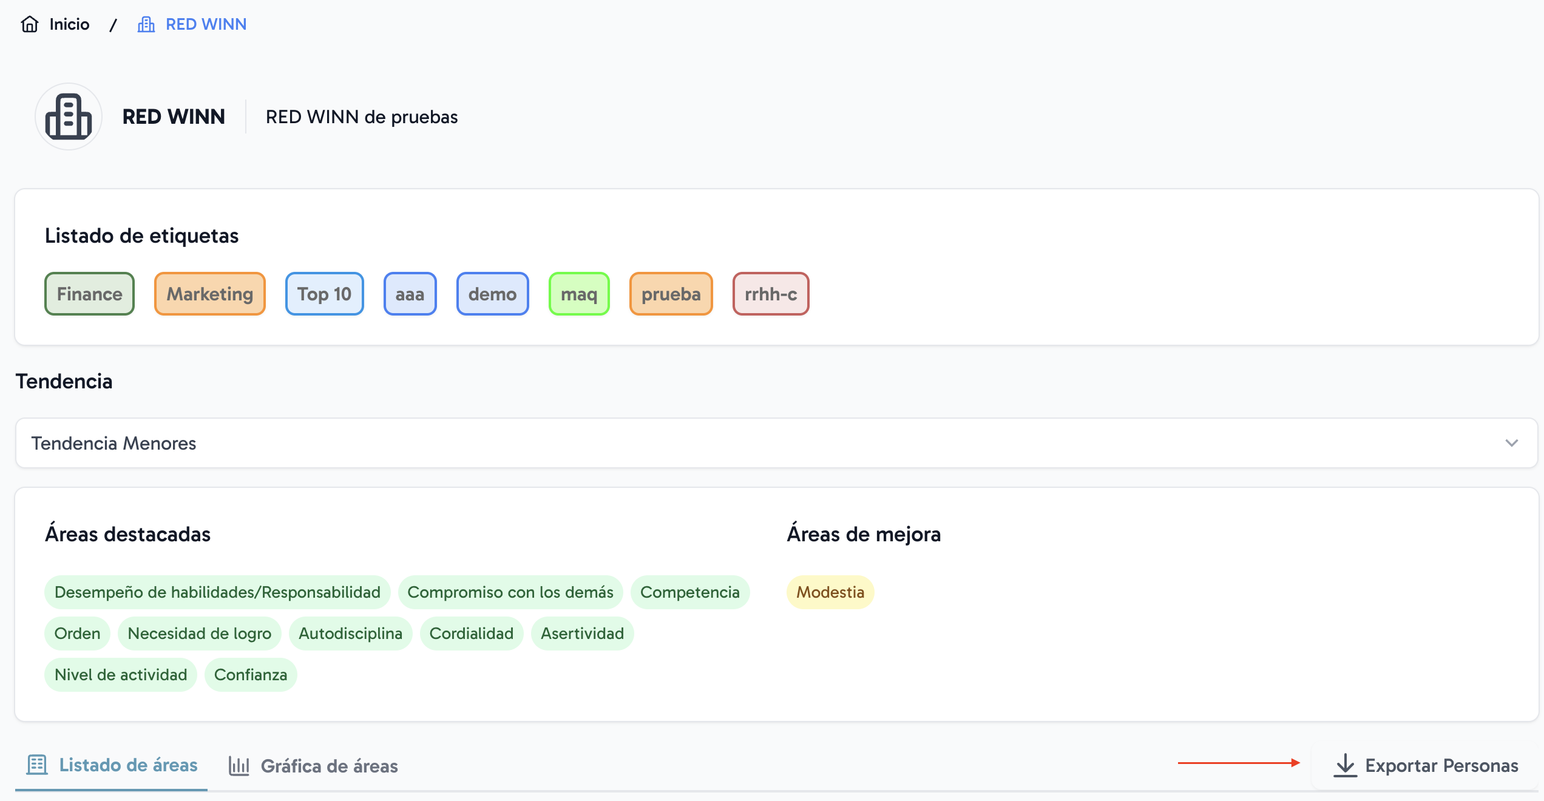Click the large RED WINN organization avatar
The height and width of the screenshot is (801, 1544).
[69, 117]
